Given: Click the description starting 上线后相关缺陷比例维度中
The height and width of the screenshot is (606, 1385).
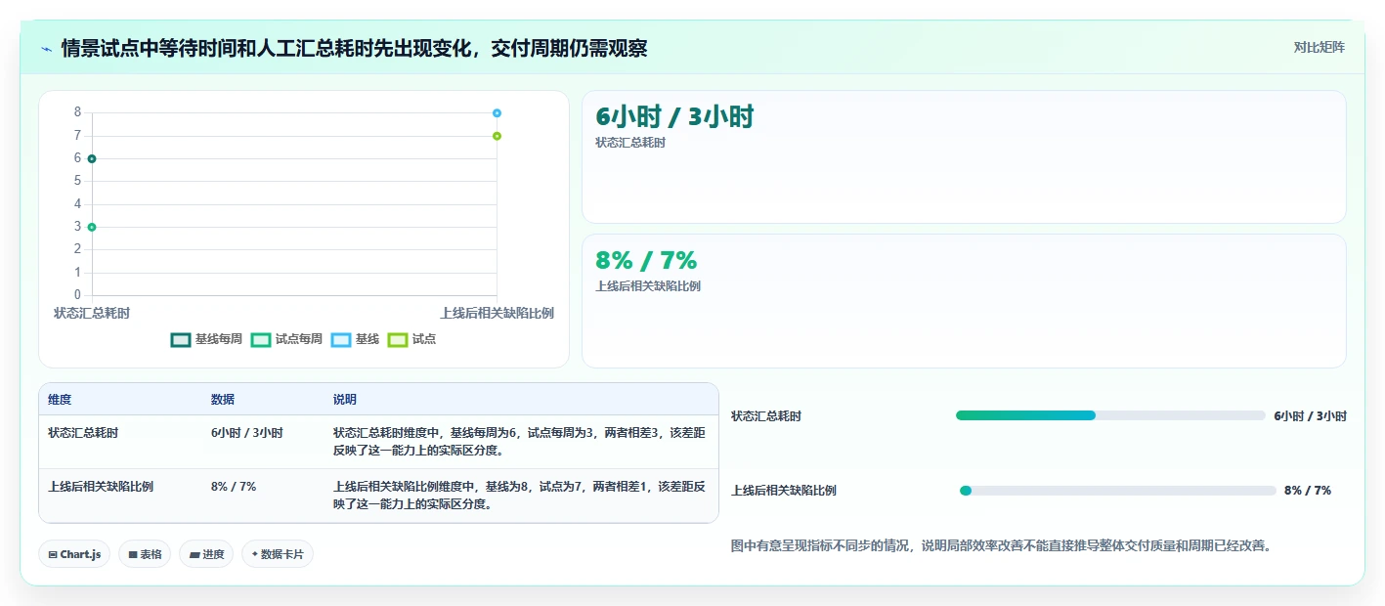Looking at the screenshot, I should 519,496.
